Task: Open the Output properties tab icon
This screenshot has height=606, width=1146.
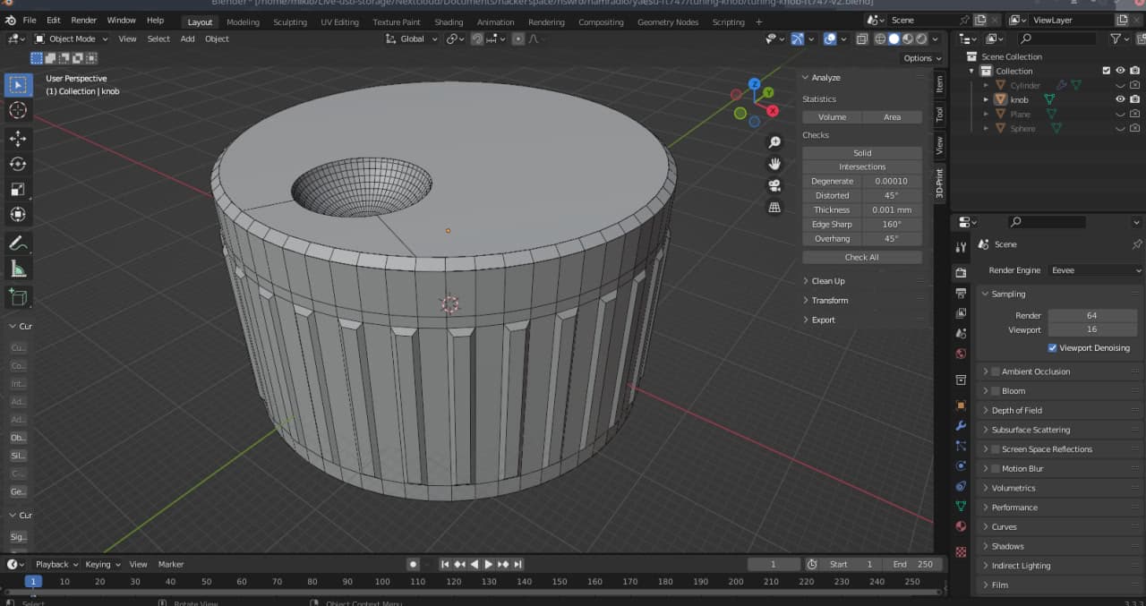Action: [x=961, y=293]
